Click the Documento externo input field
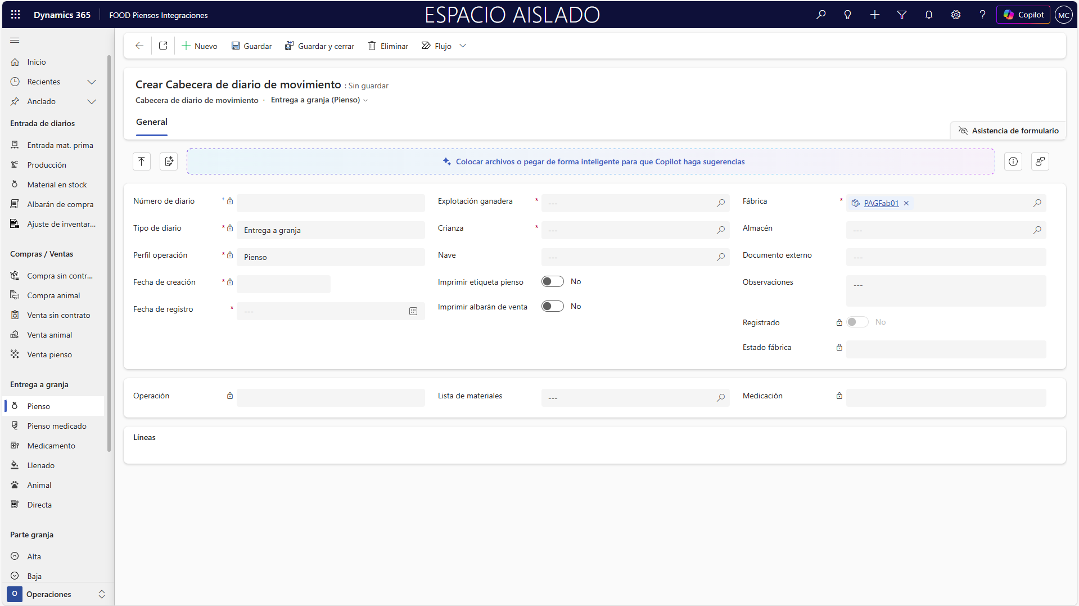 point(945,257)
